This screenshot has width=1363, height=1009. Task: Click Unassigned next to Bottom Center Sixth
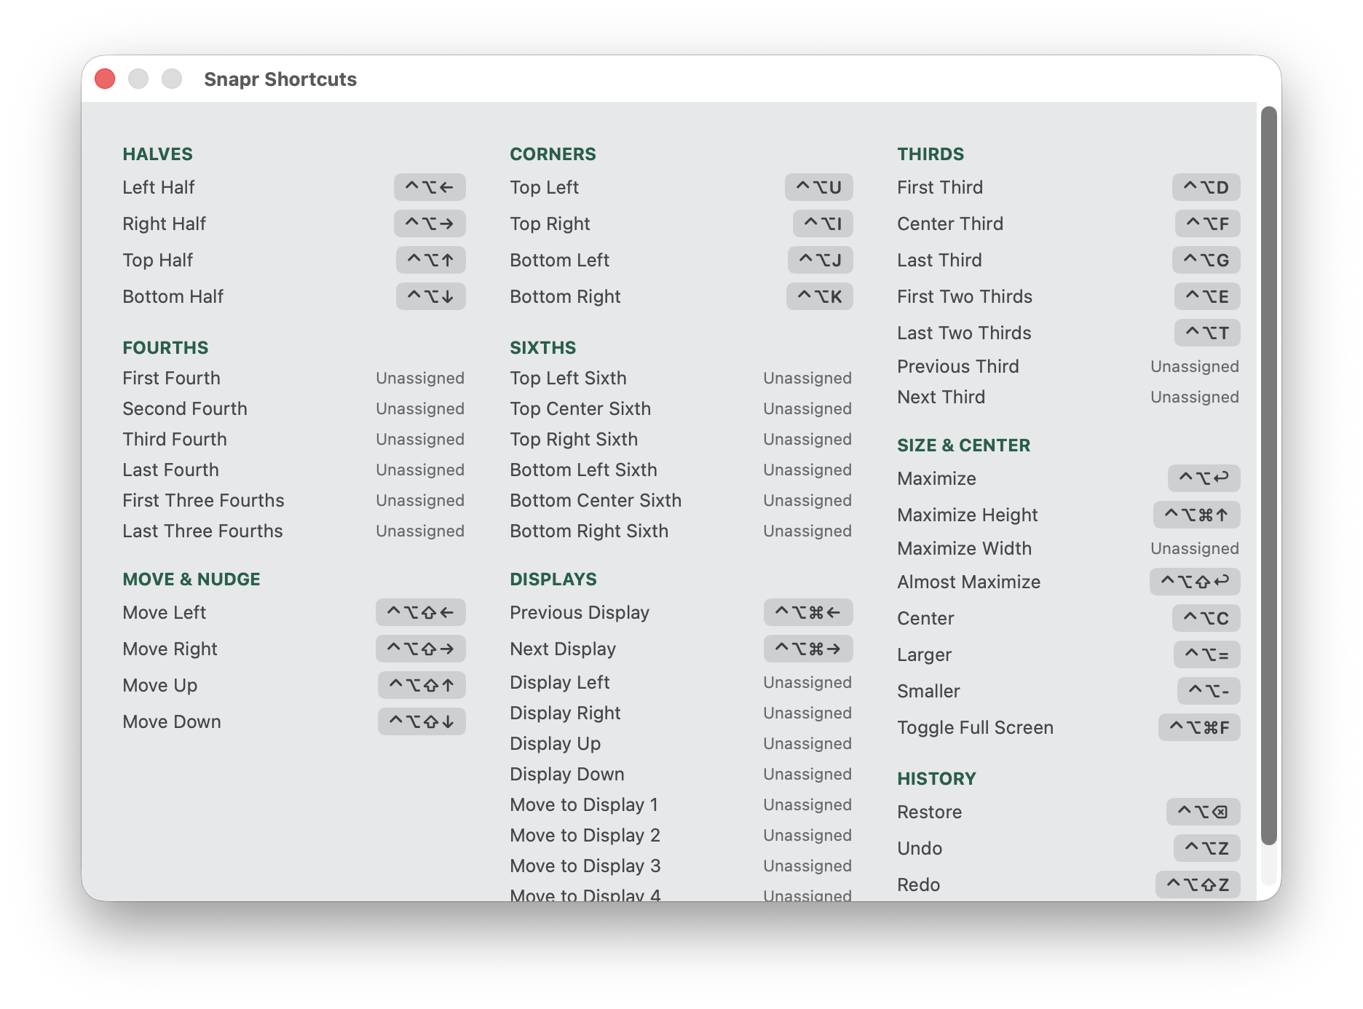[x=807, y=500]
